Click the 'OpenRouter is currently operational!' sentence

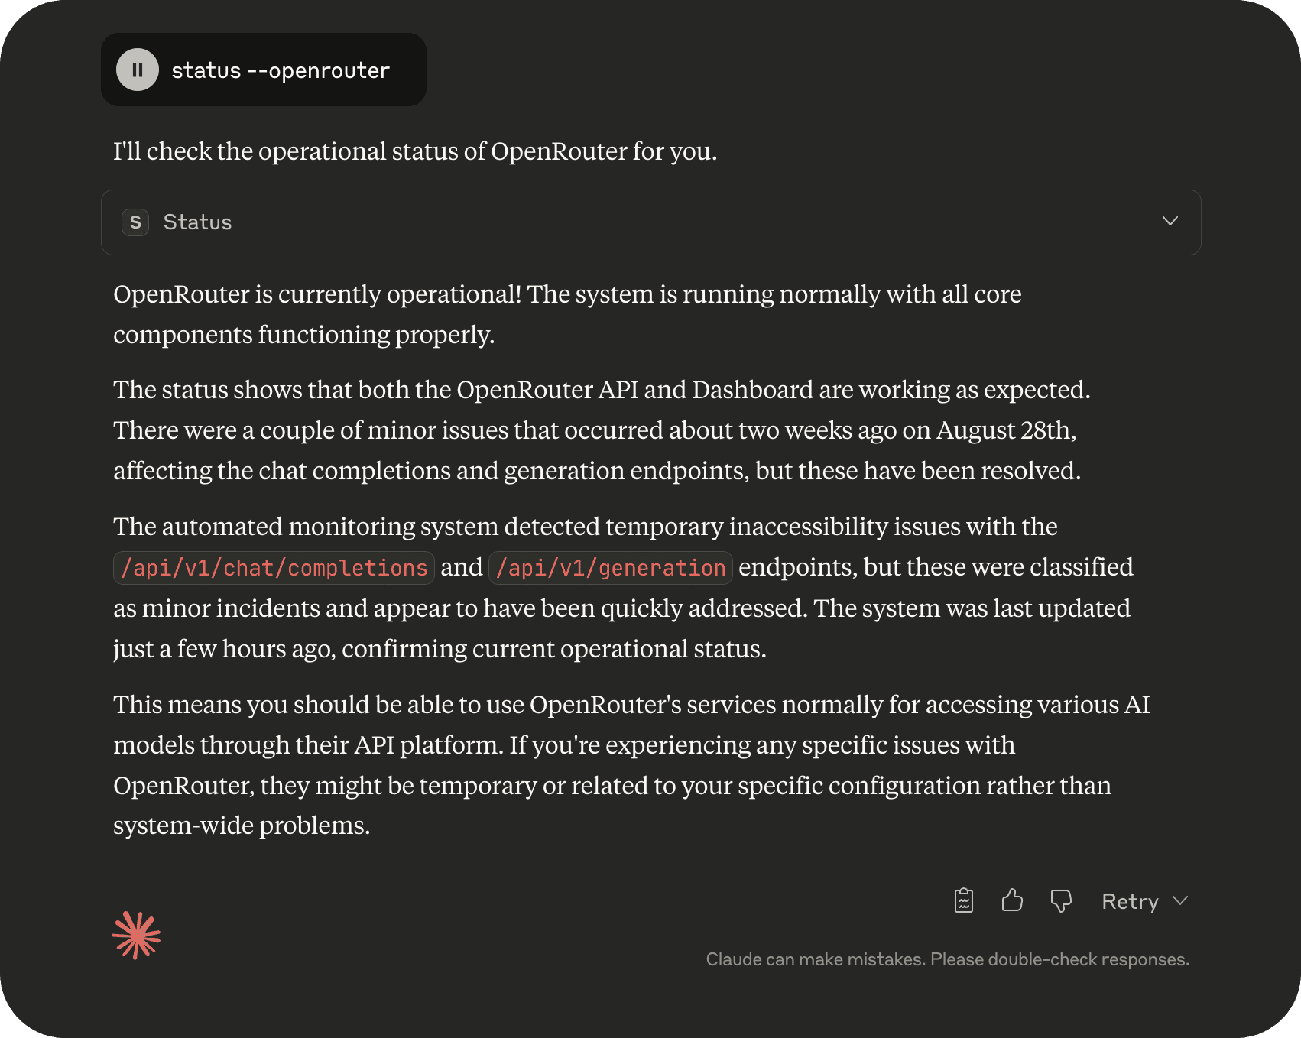317,294
